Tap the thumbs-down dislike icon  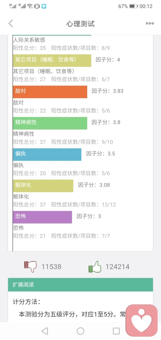(x=30, y=266)
